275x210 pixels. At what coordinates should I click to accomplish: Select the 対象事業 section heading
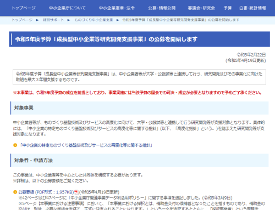click(x=24, y=108)
